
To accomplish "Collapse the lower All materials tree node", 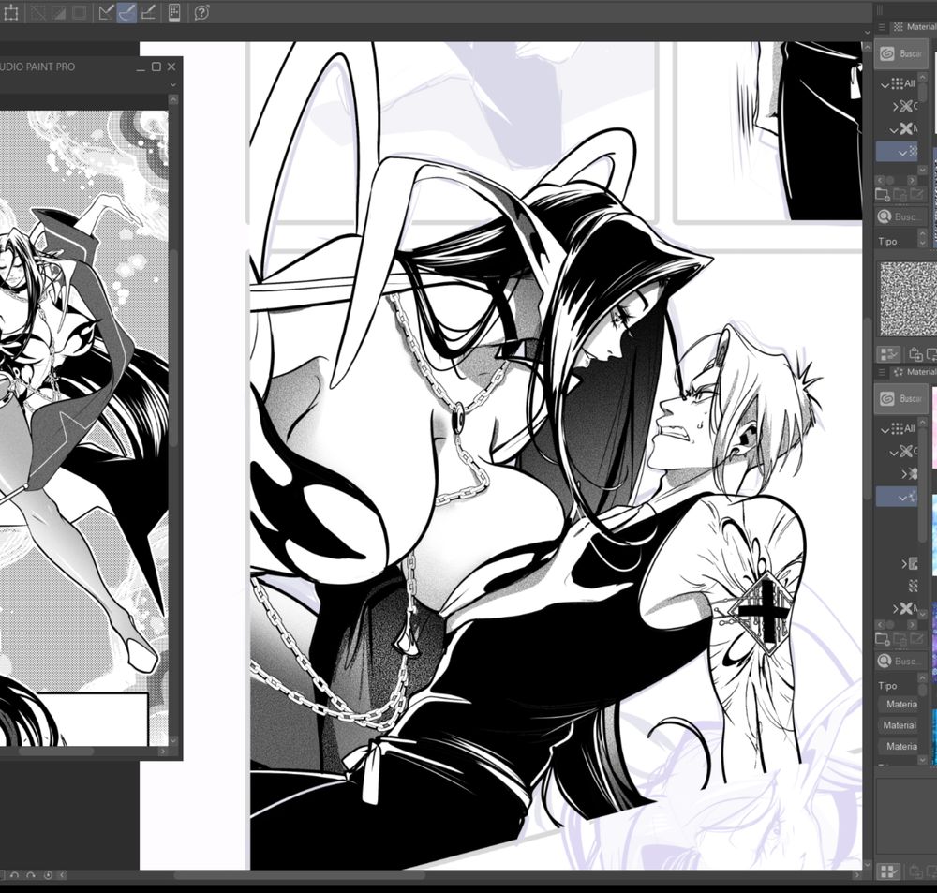I will (885, 430).
